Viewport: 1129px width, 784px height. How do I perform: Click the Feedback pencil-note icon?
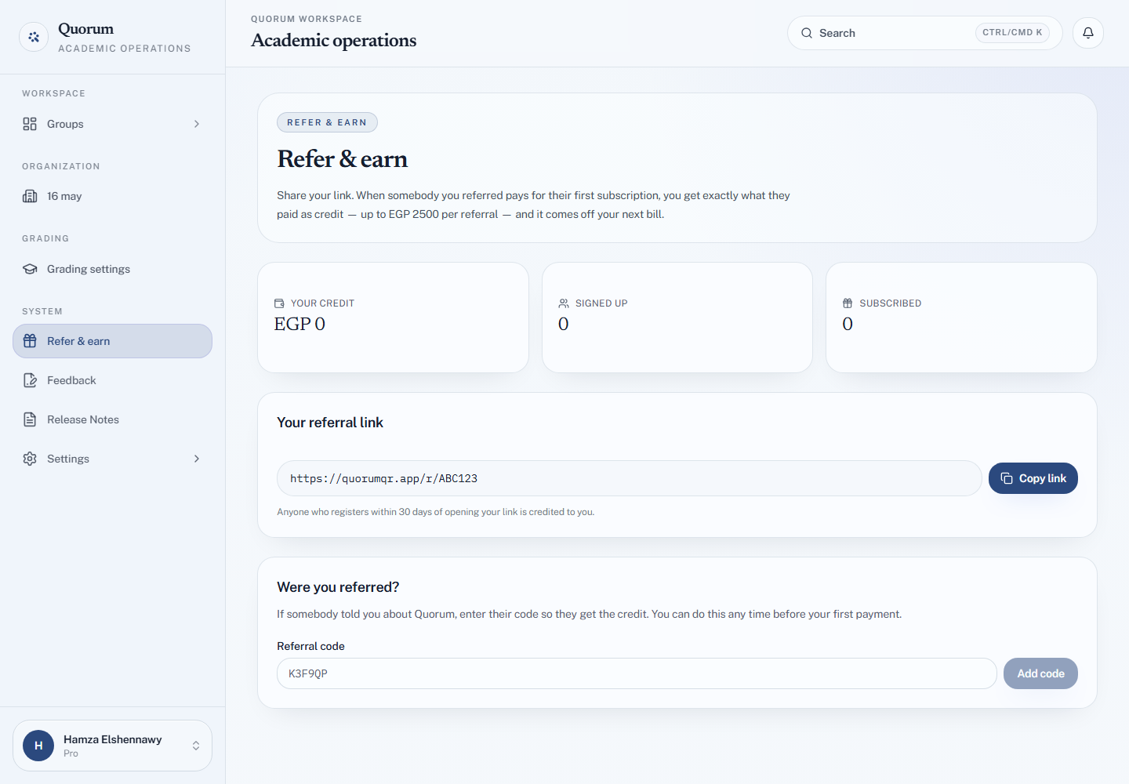point(30,380)
